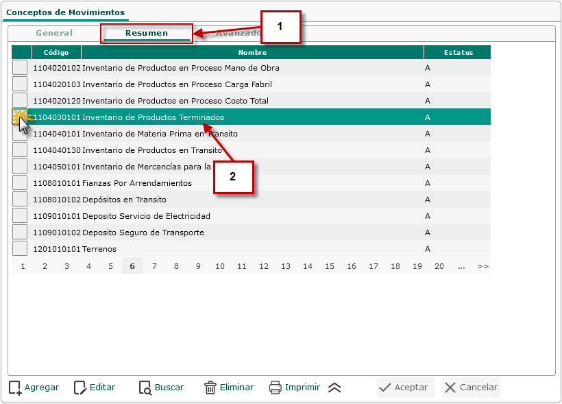Viewport: 562px width, 404px height.
Task: Click code 1104040130 cell
Action: point(57,150)
